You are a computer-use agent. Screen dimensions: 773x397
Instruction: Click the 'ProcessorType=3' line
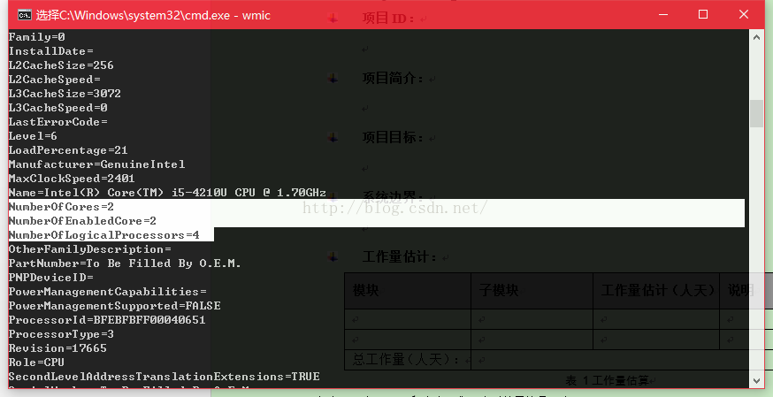click(61, 334)
